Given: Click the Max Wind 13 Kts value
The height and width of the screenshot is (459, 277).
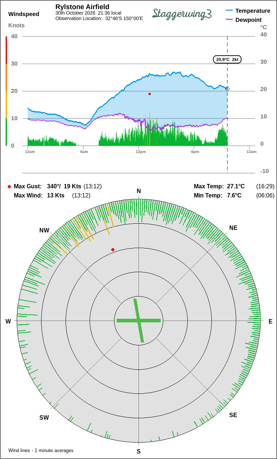Looking at the screenshot, I should click(x=56, y=196).
